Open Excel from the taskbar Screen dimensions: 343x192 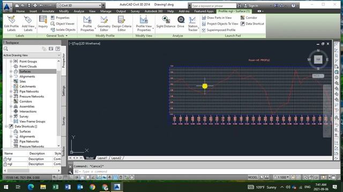55,187
